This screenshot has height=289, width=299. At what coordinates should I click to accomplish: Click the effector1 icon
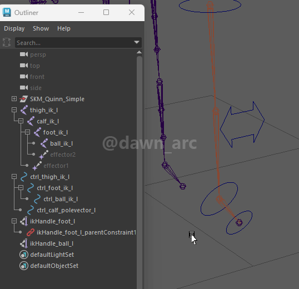pyautogui.click(x=37, y=166)
